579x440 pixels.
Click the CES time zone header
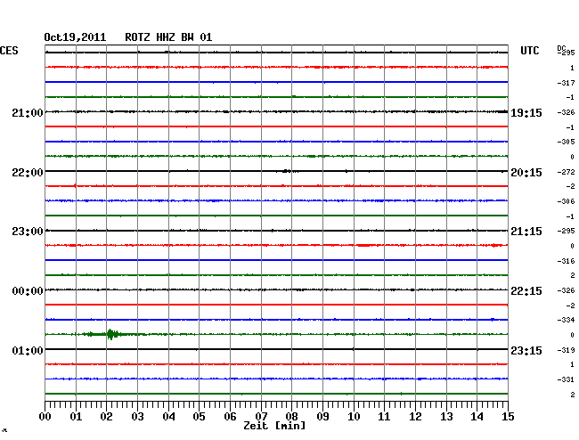[x=9, y=51]
